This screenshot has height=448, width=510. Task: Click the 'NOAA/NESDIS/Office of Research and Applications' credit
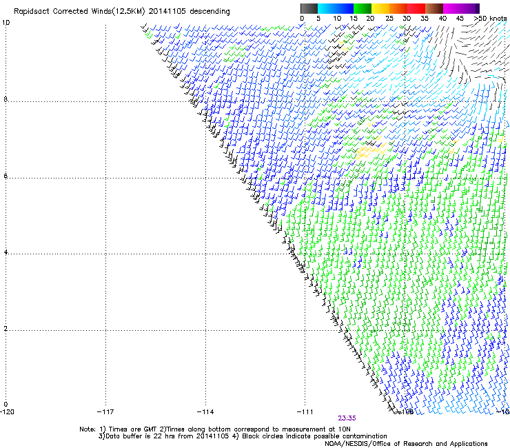(406, 444)
